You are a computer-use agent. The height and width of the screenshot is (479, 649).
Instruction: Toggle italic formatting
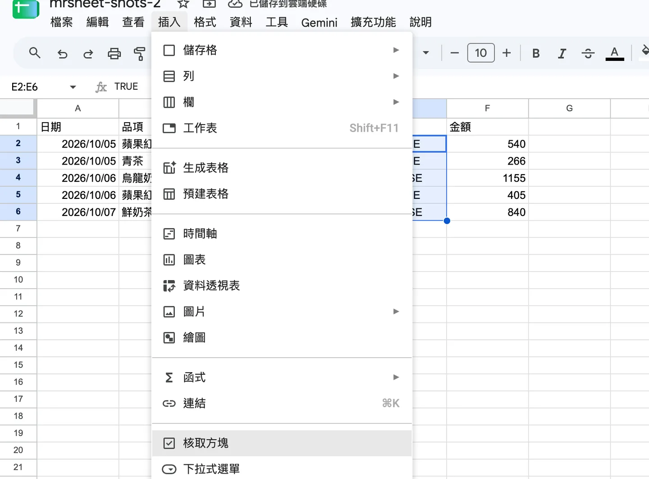pyautogui.click(x=562, y=54)
